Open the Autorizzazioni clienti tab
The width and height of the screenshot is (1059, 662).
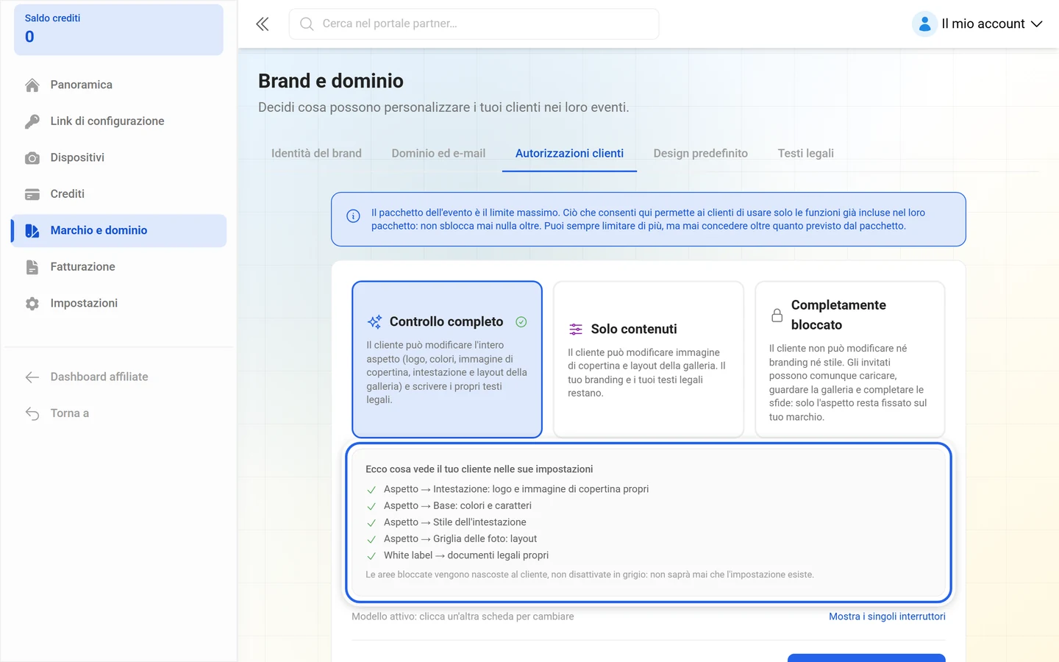click(x=569, y=154)
